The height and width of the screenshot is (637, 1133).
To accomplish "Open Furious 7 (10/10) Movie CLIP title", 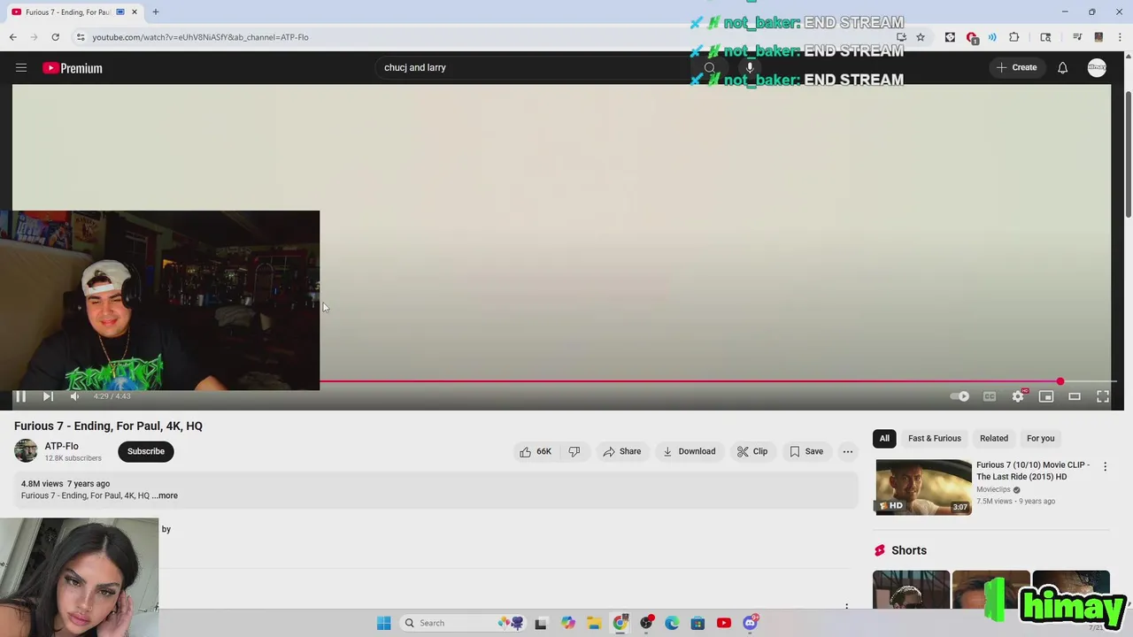I will pyautogui.click(x=1033, y=471).
